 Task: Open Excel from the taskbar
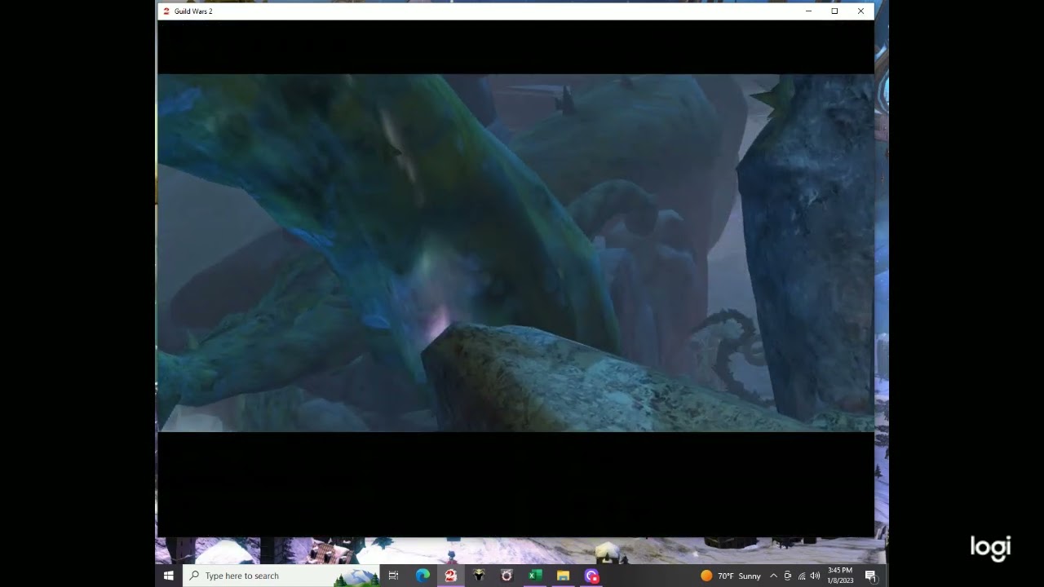click(x=535, y=576)
